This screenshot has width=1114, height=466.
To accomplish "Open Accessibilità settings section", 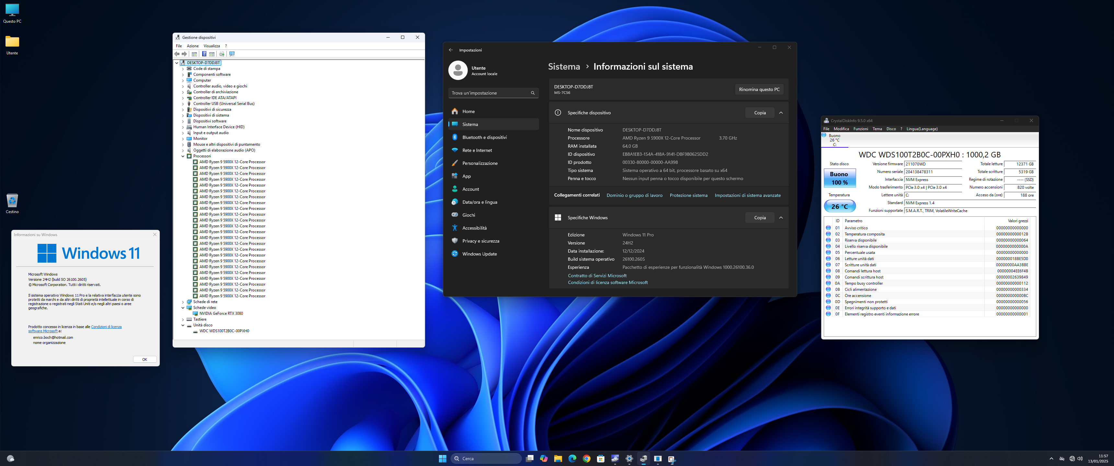I will point(493,228).
